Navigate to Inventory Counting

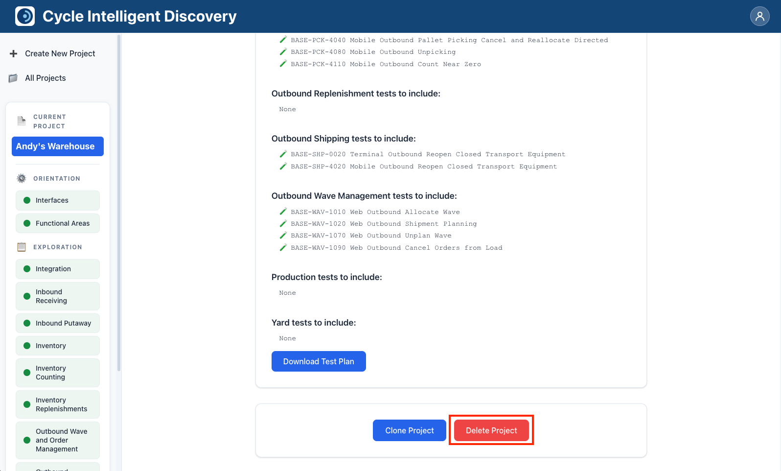[58, 373]
